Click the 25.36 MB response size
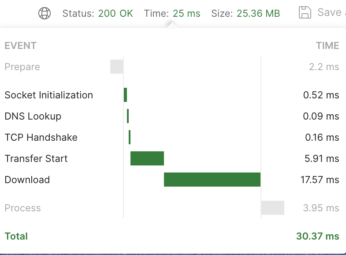 pos(258,14)
